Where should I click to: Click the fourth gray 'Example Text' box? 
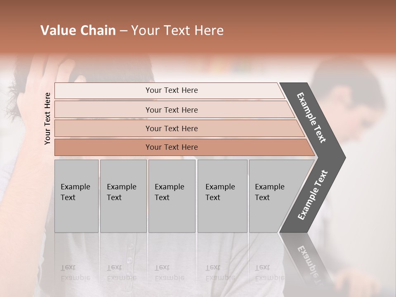[x=222, y=196]
